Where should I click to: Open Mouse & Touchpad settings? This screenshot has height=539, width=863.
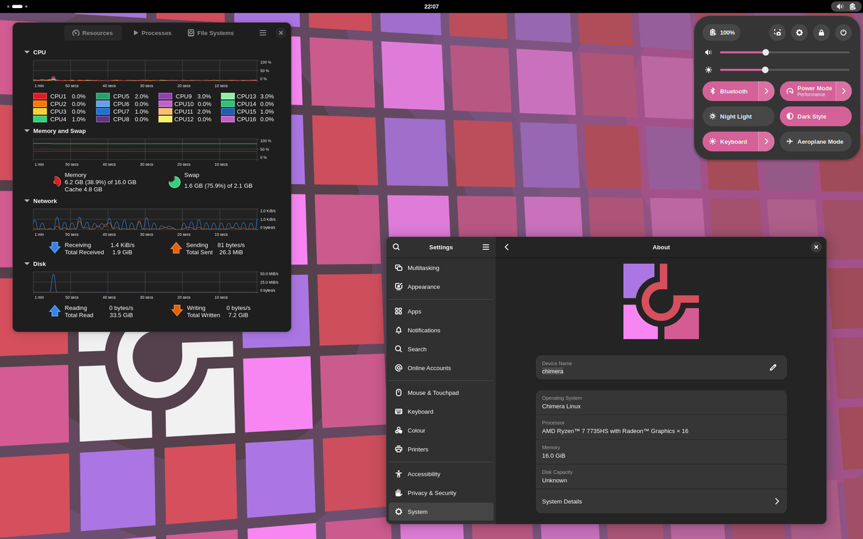[441, 393]
